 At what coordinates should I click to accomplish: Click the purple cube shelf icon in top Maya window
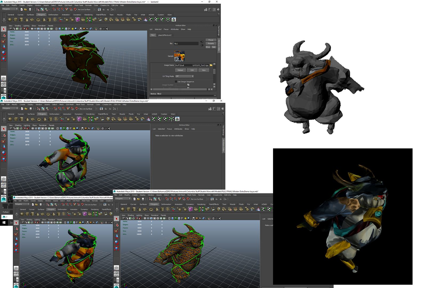(x=78, y=19)
